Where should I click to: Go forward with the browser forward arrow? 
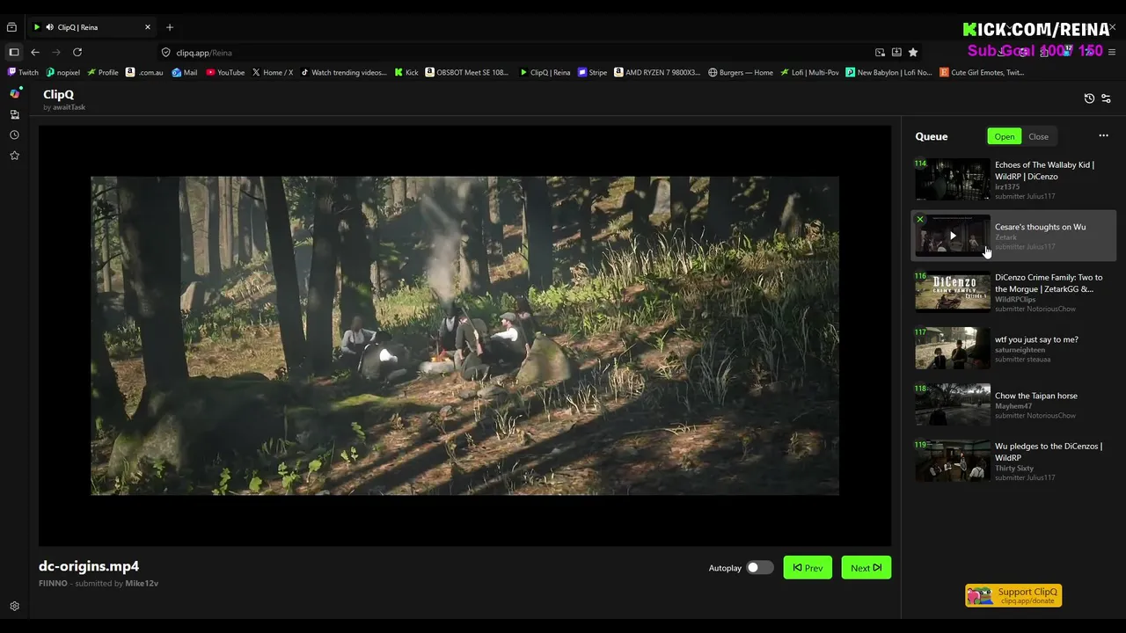pyautogui.click(x=56, y=52)
